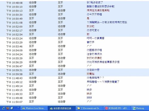This screenshot has width=149, height=111.
Task: Select the timestamp 下午 10:52:17
Action: tap(14, 31)
